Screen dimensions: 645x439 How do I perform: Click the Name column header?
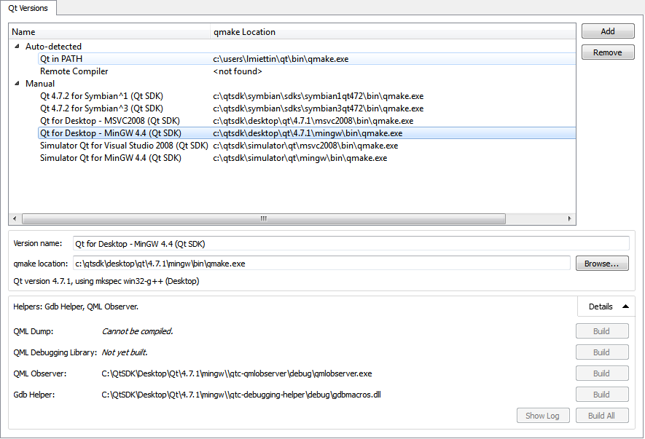click(110, 31)
